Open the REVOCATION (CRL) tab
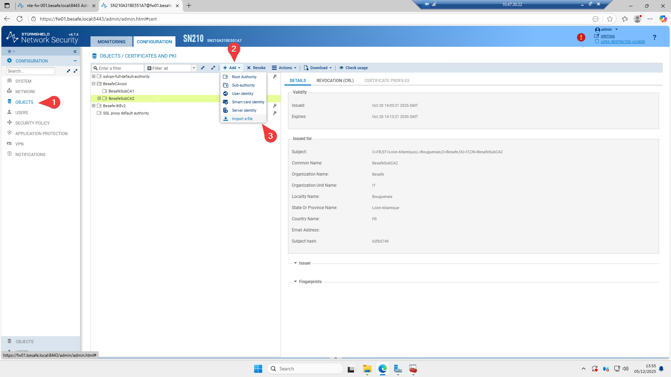The width and height of the screenshot is (671, 377). point(335,81)
